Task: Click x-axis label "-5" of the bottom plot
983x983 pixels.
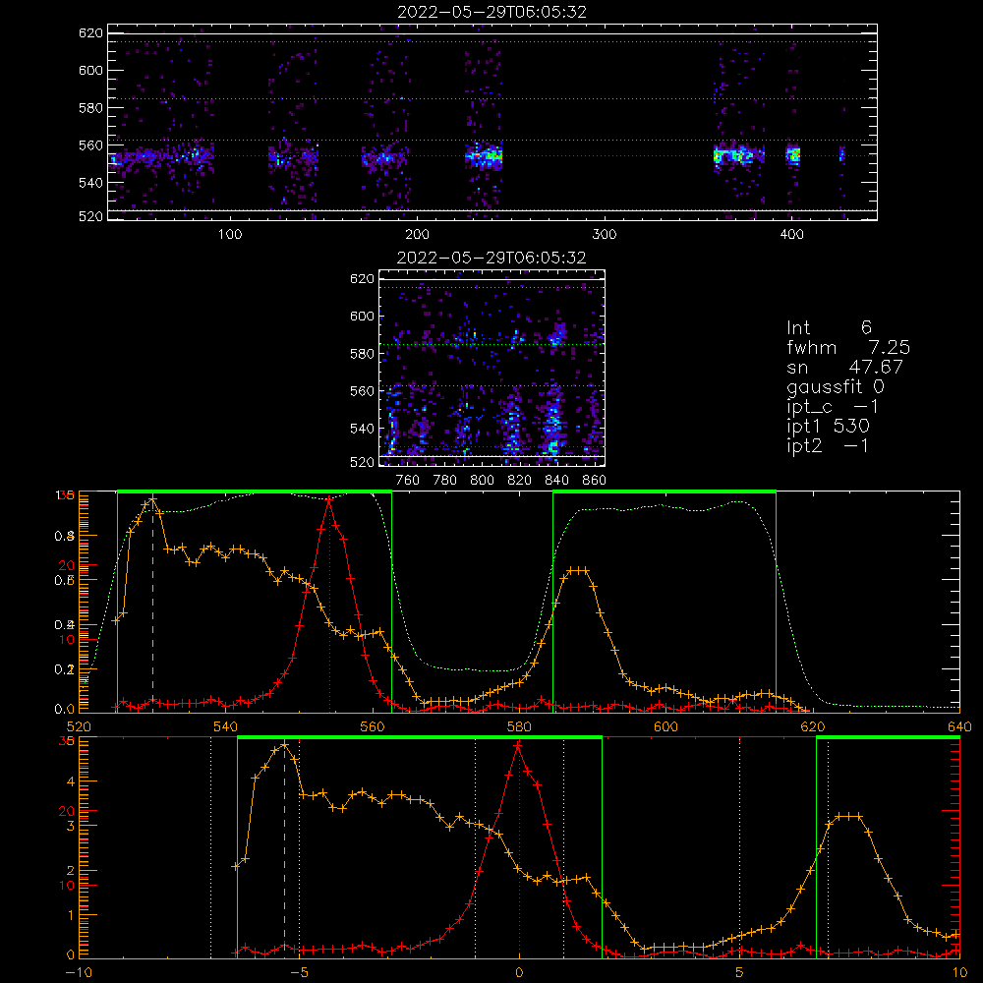Action: [299, 973]
